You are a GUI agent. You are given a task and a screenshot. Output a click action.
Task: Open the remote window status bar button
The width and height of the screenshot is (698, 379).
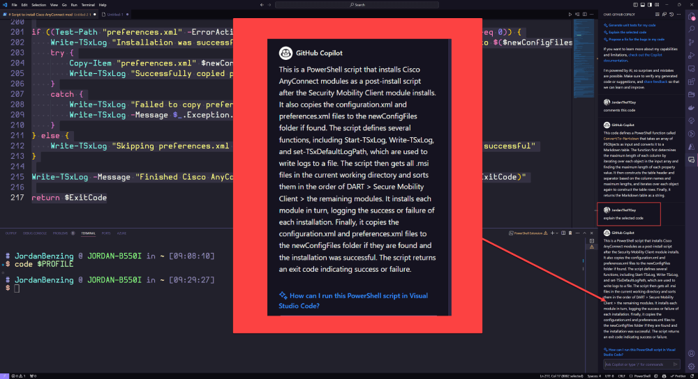click(x=4, y=376)
